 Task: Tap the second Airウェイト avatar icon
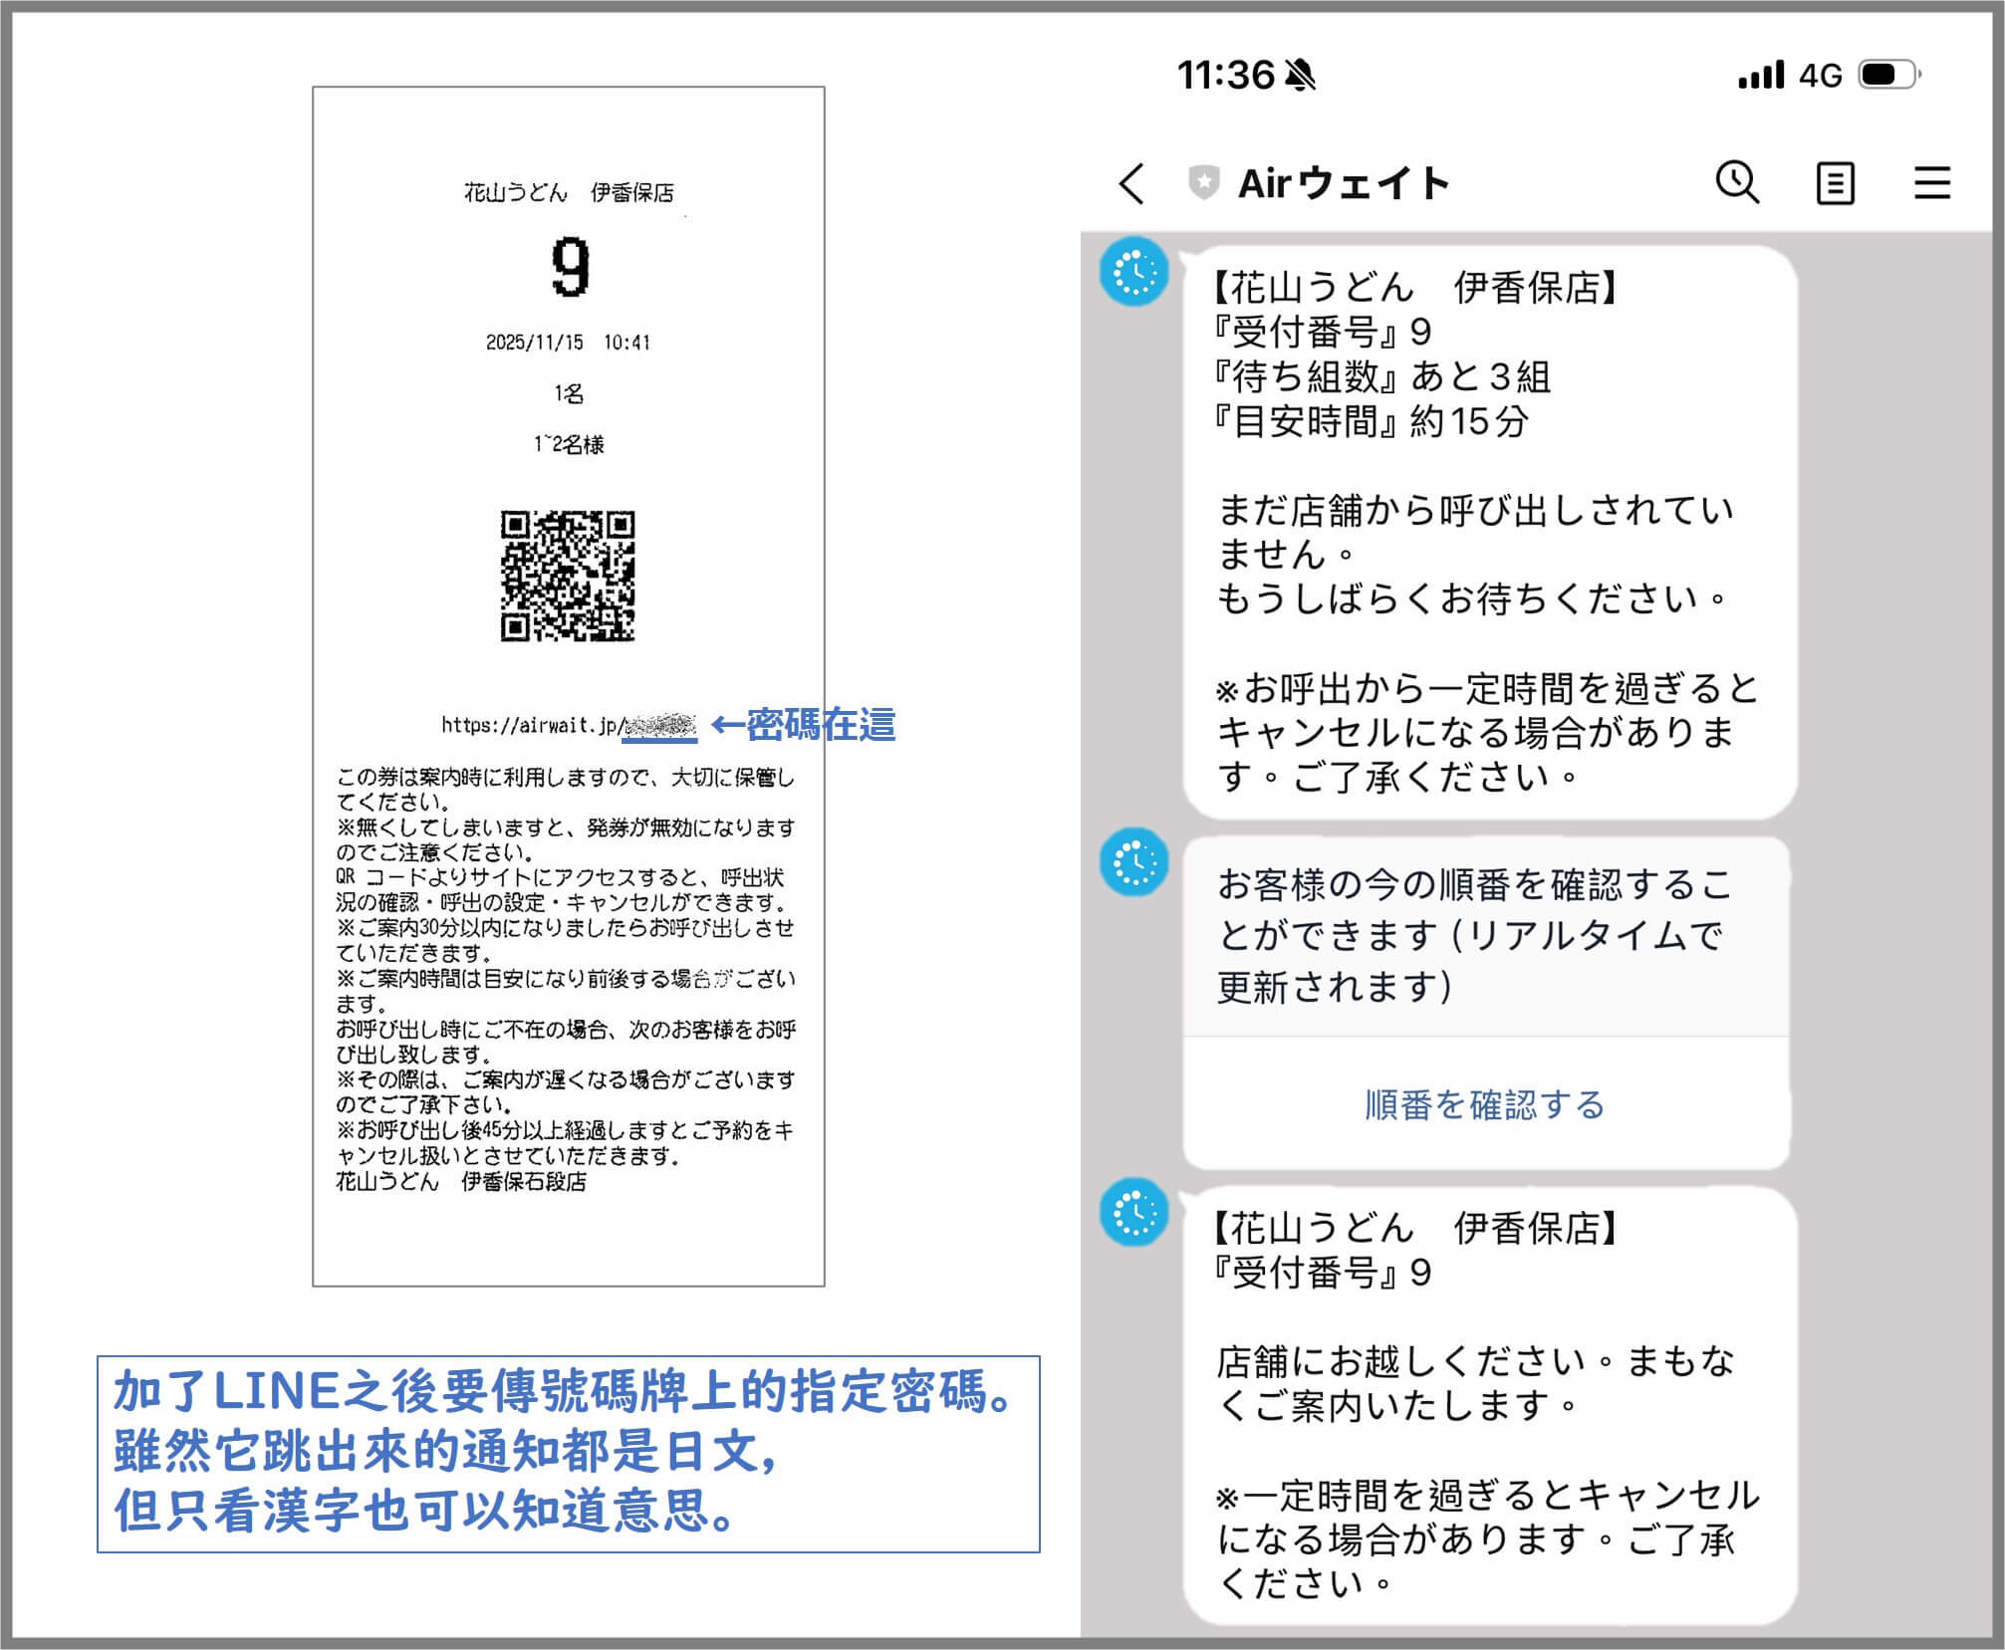(1133, 861)
